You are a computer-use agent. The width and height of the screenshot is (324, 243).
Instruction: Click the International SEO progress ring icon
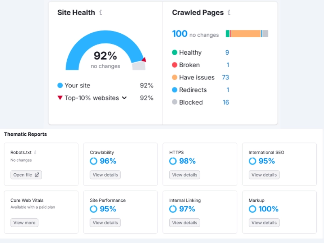coord(252,161)
